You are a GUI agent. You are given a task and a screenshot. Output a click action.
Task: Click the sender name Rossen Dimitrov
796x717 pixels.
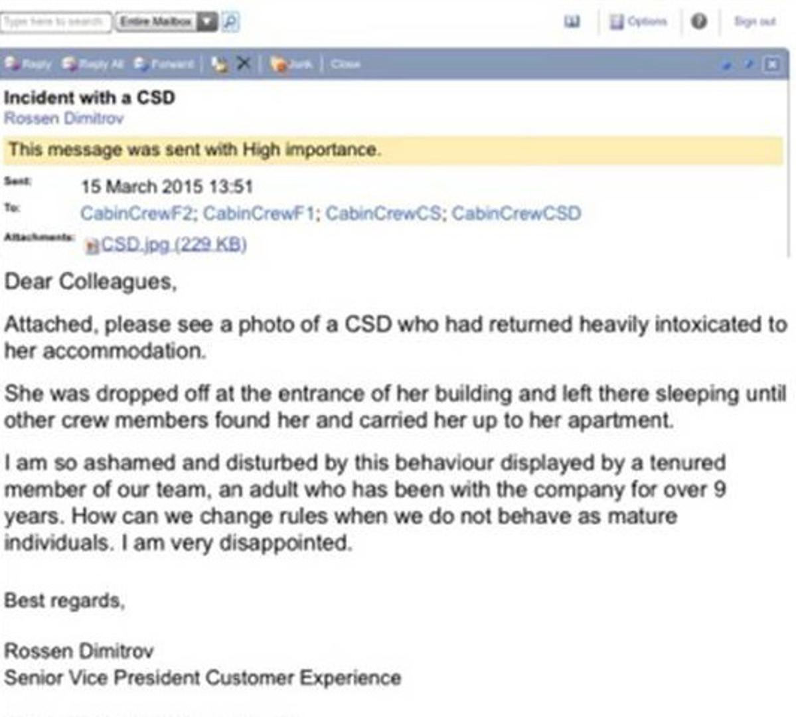(x=64, y=118)
